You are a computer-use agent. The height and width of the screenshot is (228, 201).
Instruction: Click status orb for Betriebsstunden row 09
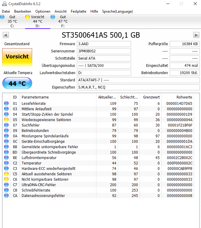[x=6, y=131]
